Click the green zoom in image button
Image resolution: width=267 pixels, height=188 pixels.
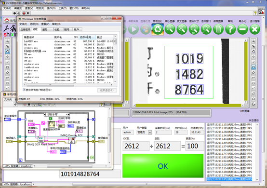182,29
